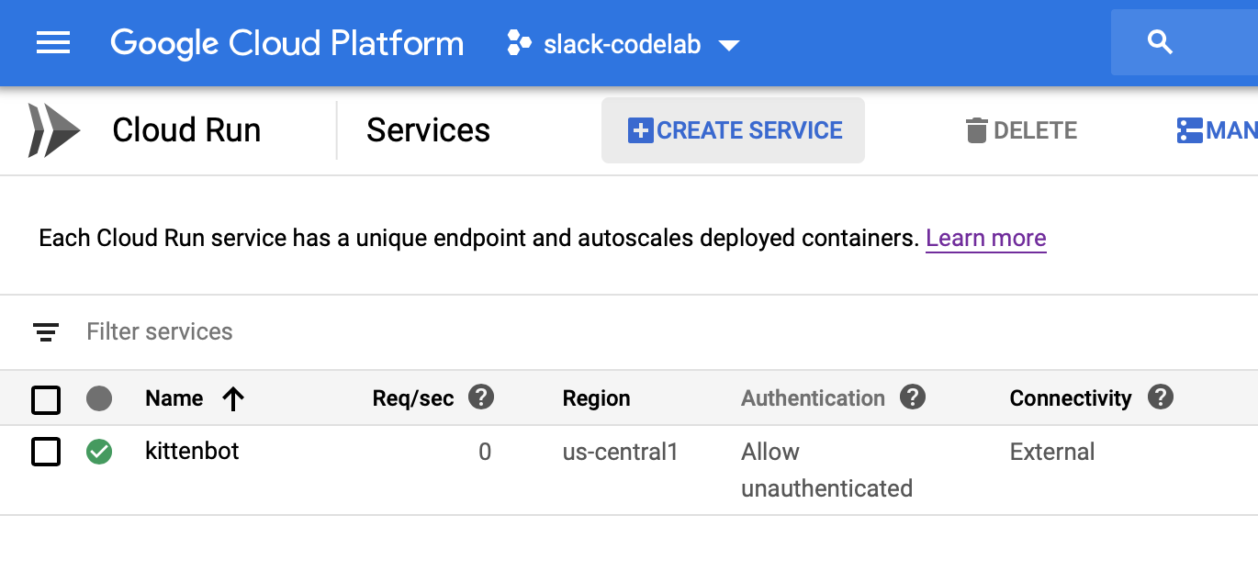Check the kittenbot row checkbox
This screenshot has height=571, width=1258.
[x=46, y=452]
